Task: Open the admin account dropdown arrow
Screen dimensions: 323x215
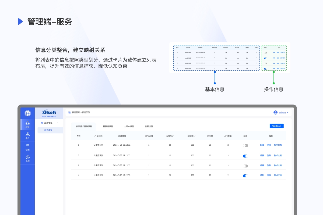Action: [x=288, y=113]
